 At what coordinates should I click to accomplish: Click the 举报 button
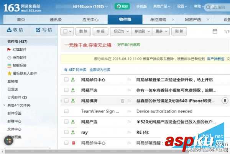(100, 31)
